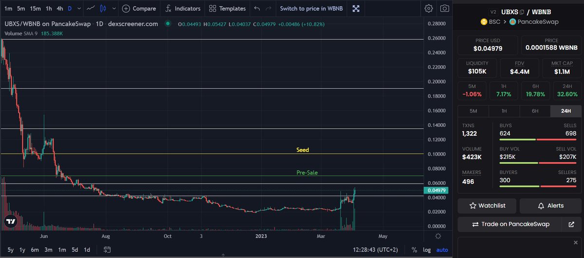Take a chart snapshot with camera icon
584x258 pixels.
coord(444,8)
